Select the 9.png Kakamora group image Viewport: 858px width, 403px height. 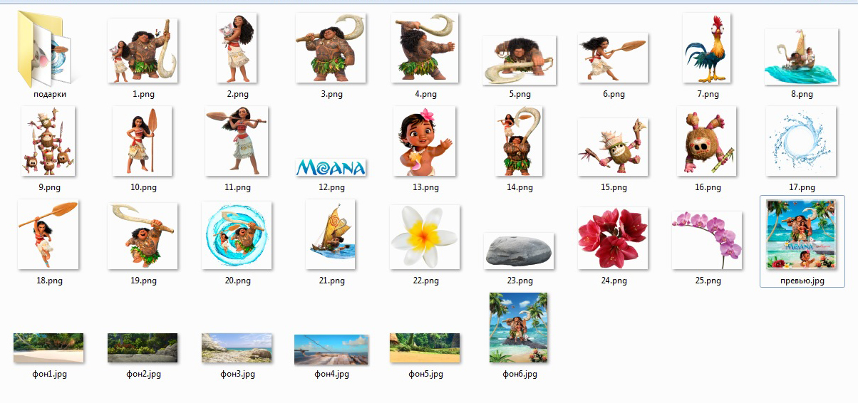click(49, 142)
